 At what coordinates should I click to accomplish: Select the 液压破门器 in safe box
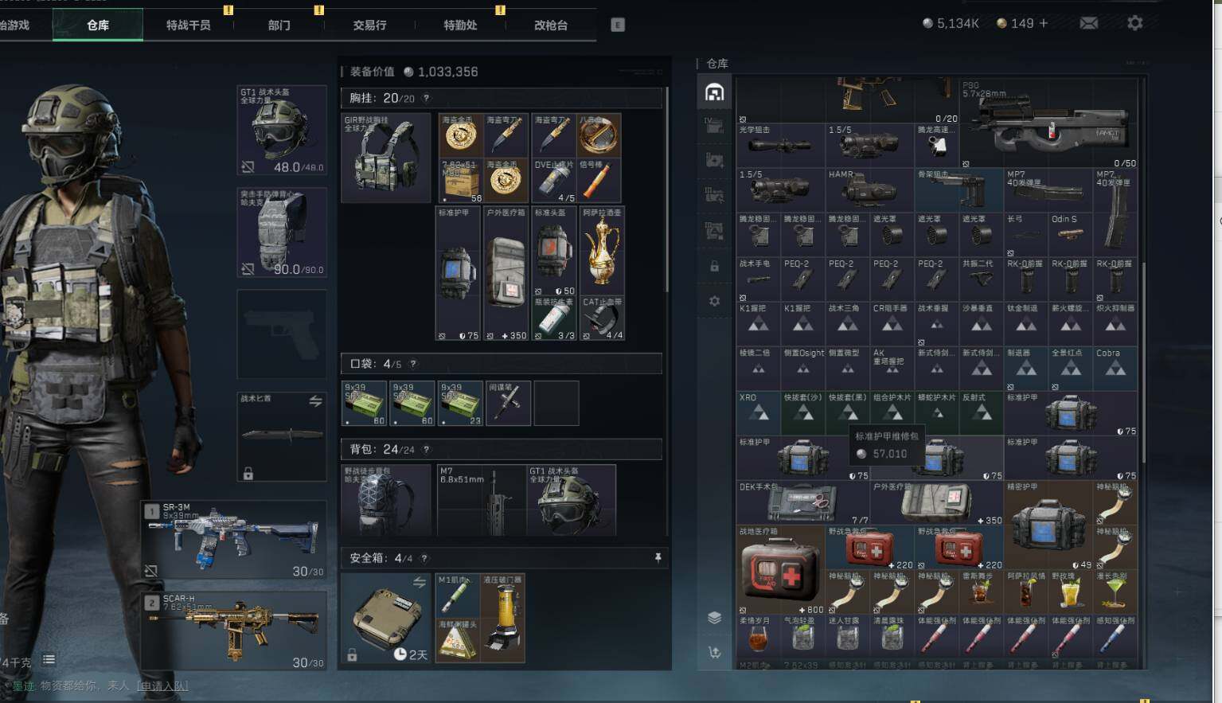503,618
